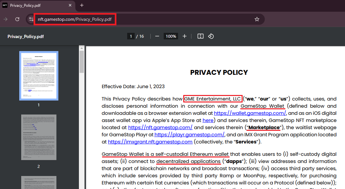Image resolution: width=345 pixels, height=189 pixels.
Task: Zoom in with the plus button
Action: (x=185, y=36)
